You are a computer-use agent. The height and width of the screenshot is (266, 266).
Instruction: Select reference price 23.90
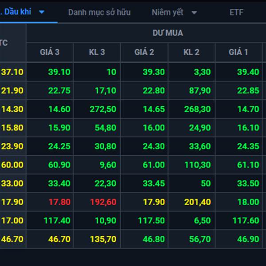[x=12, y=146]
